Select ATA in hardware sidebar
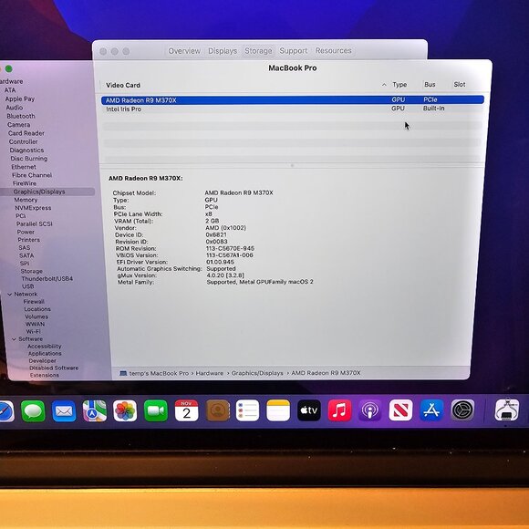The width and height of the screenshot is (529, 529). pyautogui.click(x=10, y=90)
